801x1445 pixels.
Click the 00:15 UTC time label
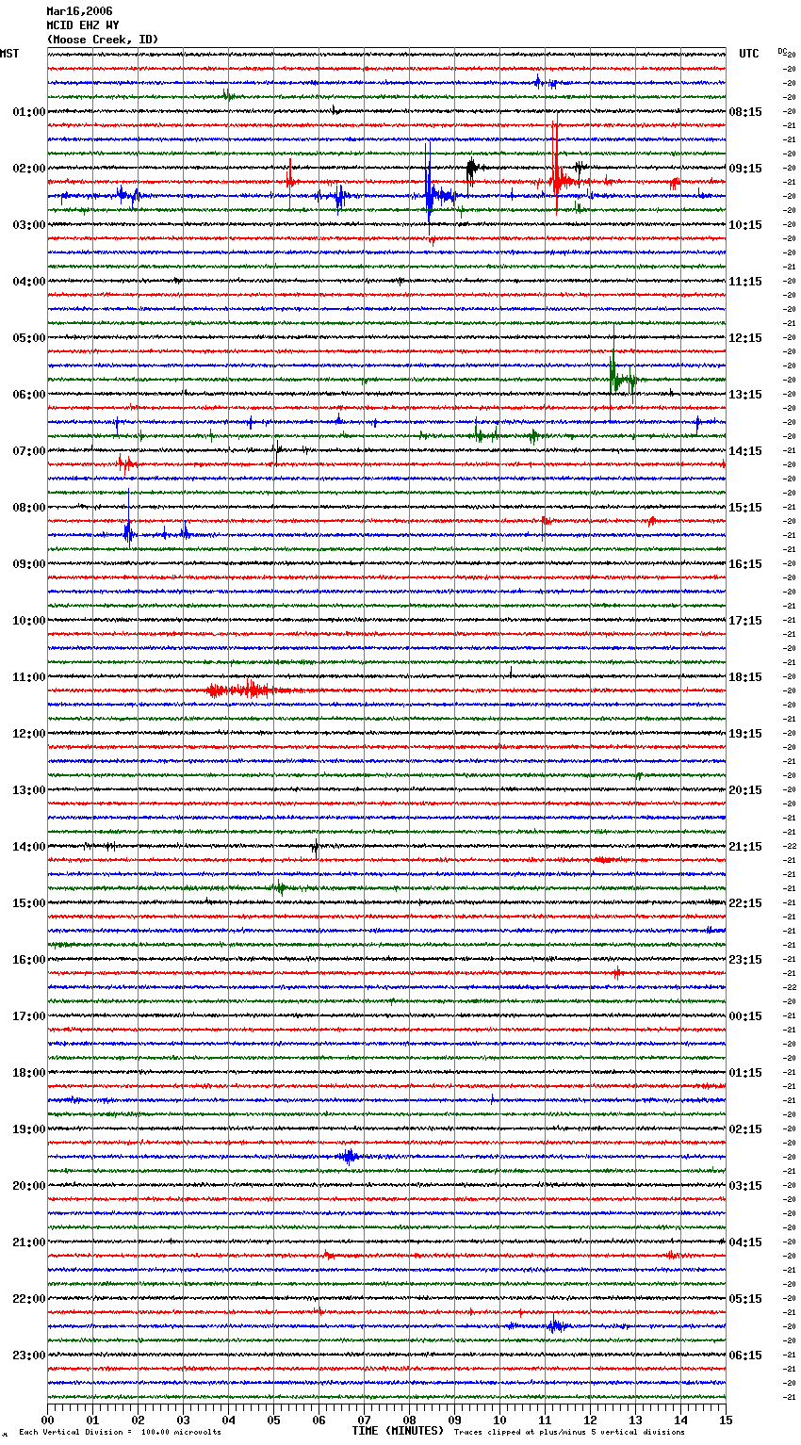(x=745, y=1016)
